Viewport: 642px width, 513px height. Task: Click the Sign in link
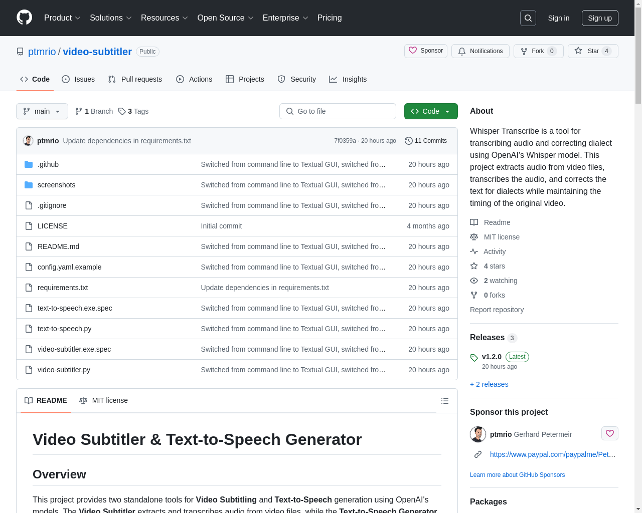coord(559,18)
